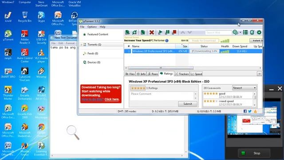Click the Downloading 3.6% progress bar

[x=204, y=52]
